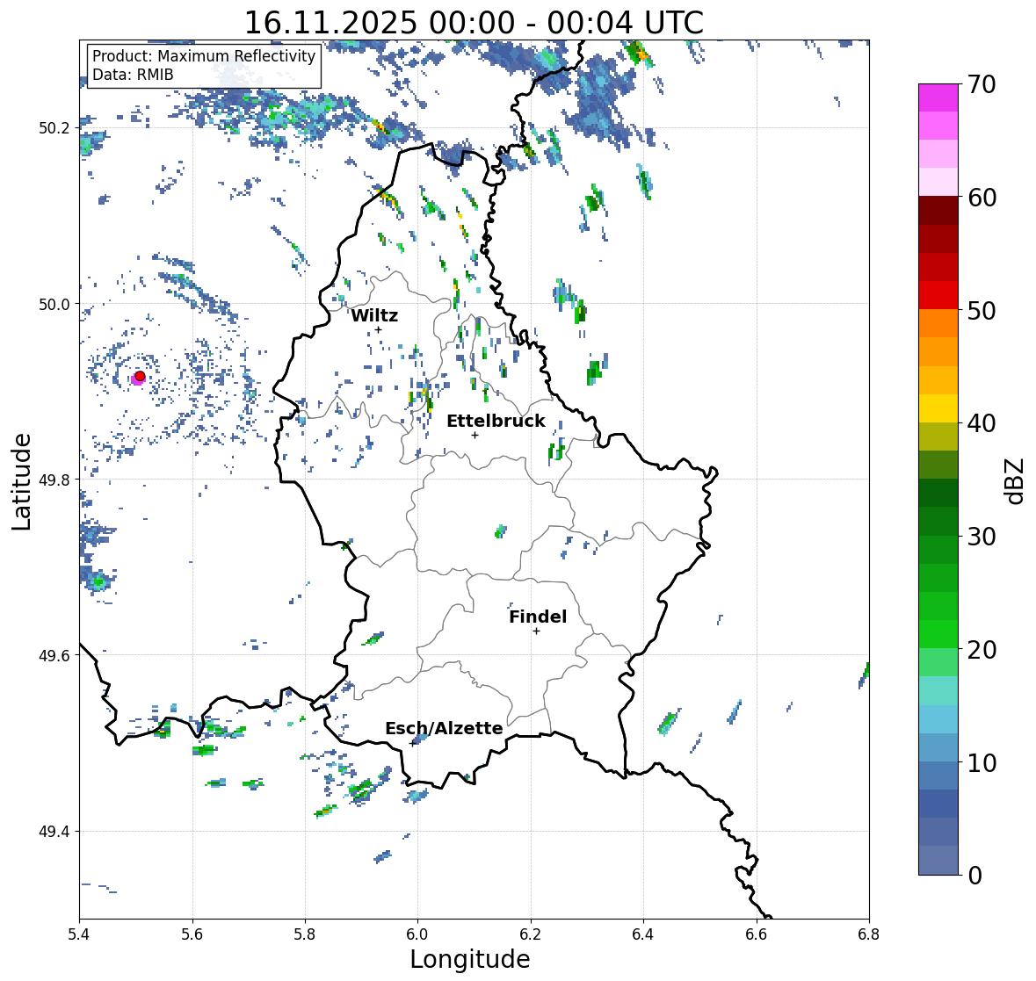Click the Wiltz cross marker
This screenshot has height=981, width=1036.
click(x=379, y=329)
